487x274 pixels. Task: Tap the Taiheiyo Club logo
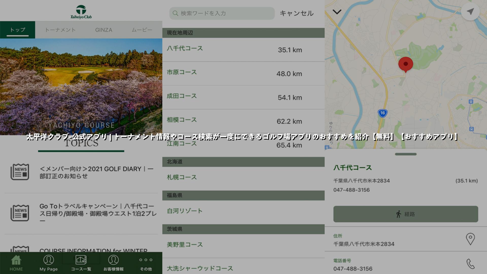(x=81, y=12)
